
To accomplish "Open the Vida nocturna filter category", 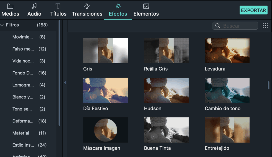I will coord(23,61).
